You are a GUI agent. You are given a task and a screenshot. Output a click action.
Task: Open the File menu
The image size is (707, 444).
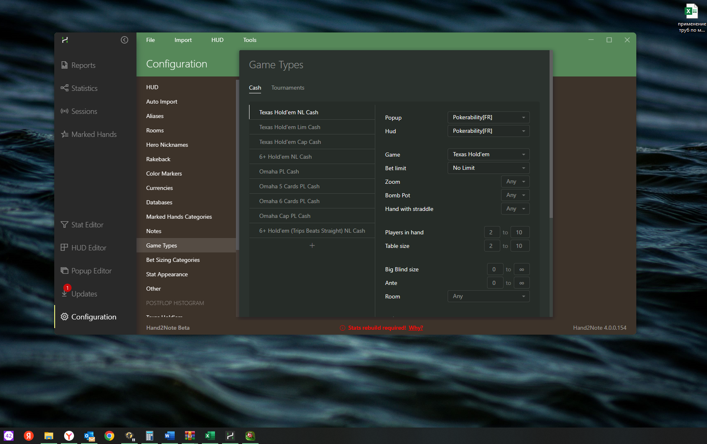pos(150,40)
